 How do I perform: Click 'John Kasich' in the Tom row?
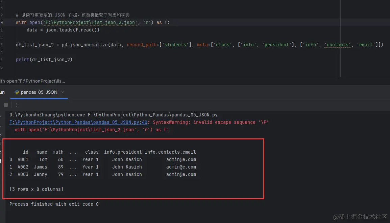(127, 159)
